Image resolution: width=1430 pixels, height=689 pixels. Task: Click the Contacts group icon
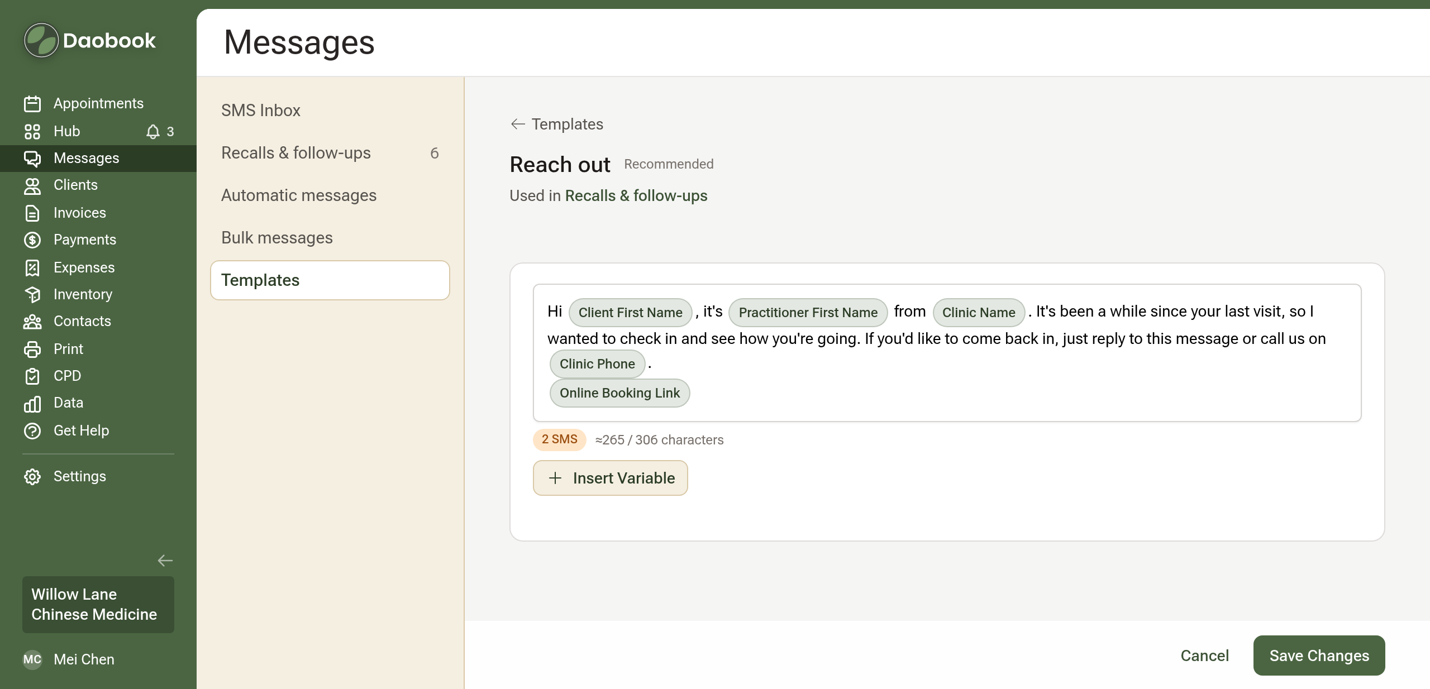coord(32,322)
